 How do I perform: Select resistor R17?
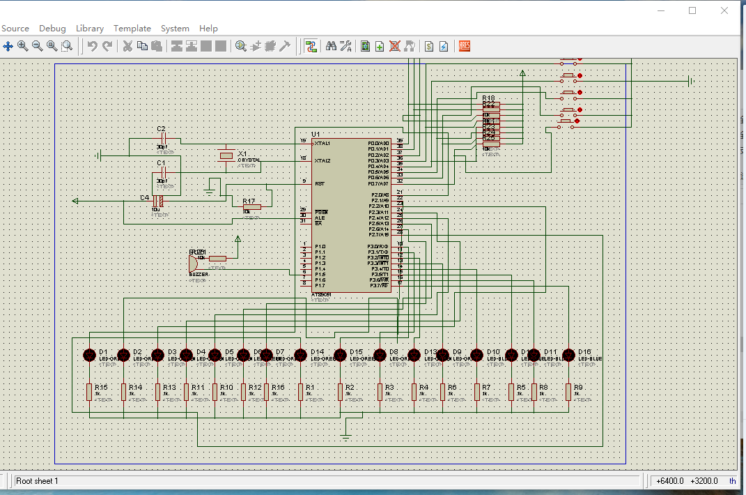[x=251, y=207]
